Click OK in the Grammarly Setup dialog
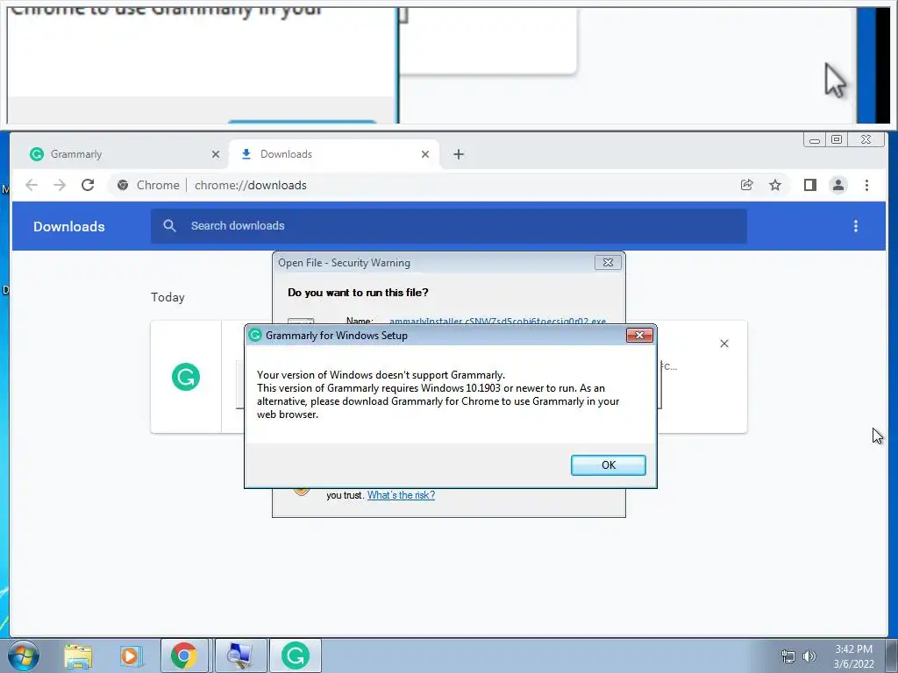The width and height of the screenshot is (898, 673). click(x=609, y=464)
